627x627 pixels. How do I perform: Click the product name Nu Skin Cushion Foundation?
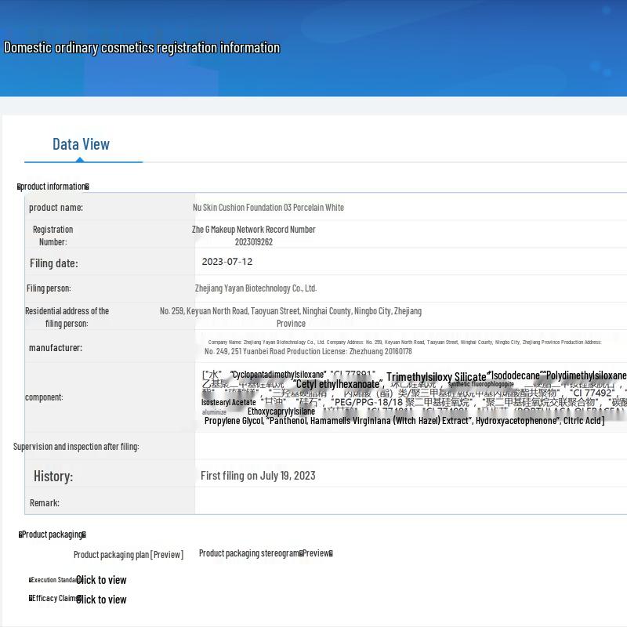click(268, 208)
